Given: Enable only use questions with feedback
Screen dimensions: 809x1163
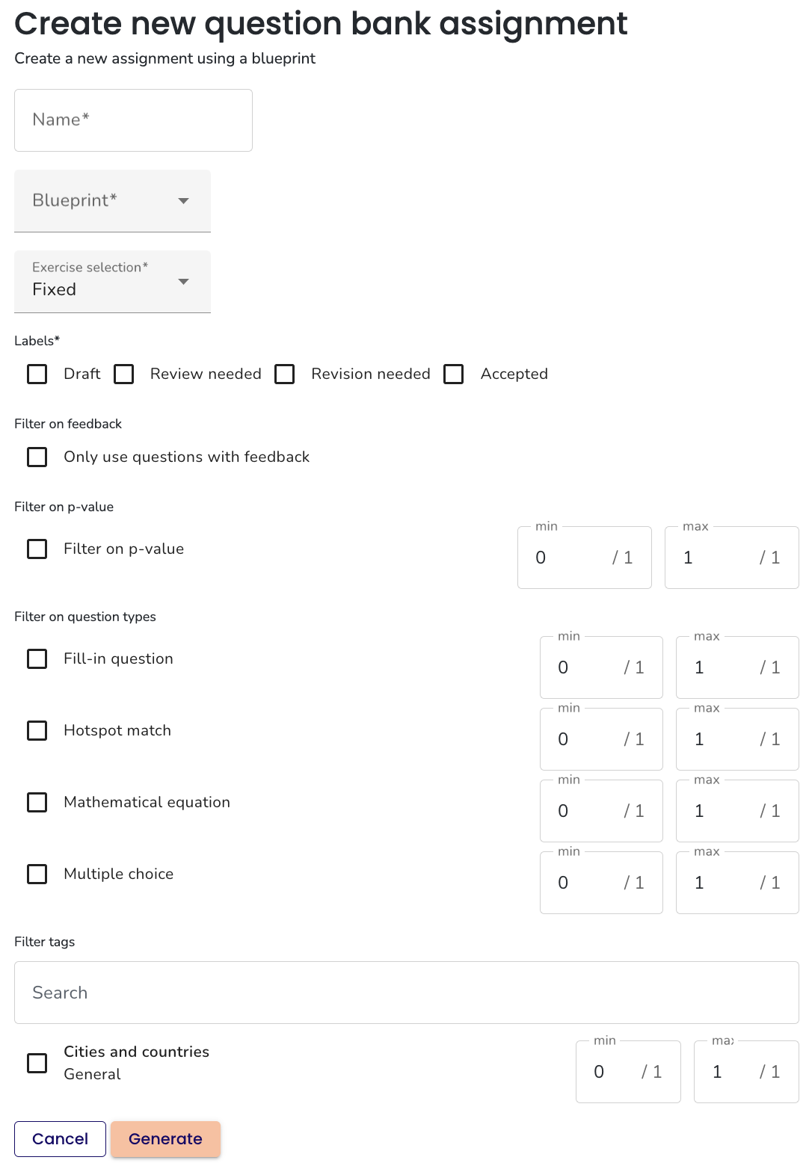Looking at the screenshot, I should [x=37, y=457].
